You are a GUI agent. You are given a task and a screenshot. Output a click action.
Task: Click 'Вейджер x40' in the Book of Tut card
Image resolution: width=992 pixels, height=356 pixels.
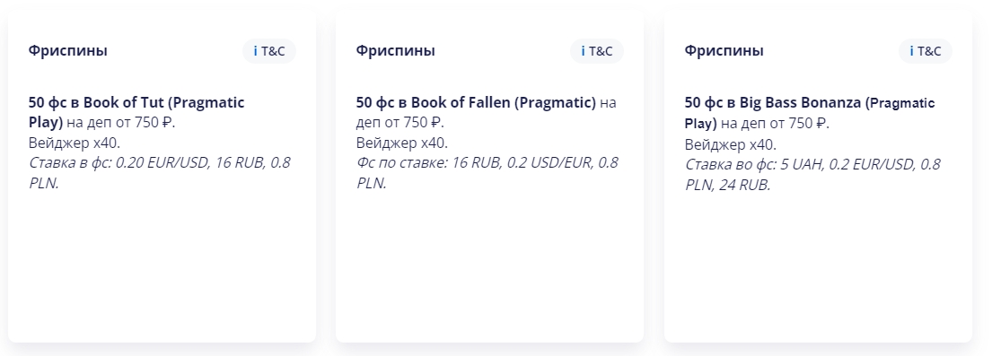(x=74, y=143)
